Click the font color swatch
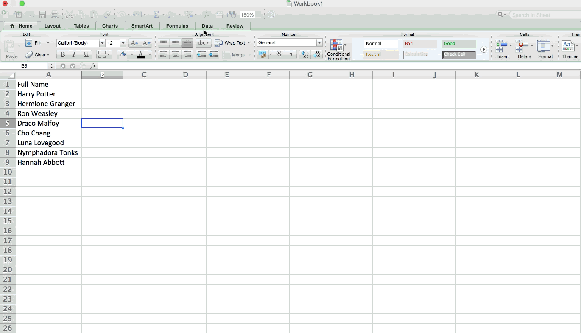The width and height of the screenshot is (581, 333). tap(141, 54)
